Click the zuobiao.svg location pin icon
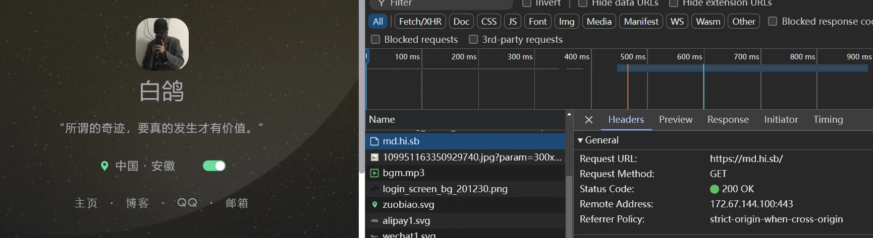 point(374,205)
